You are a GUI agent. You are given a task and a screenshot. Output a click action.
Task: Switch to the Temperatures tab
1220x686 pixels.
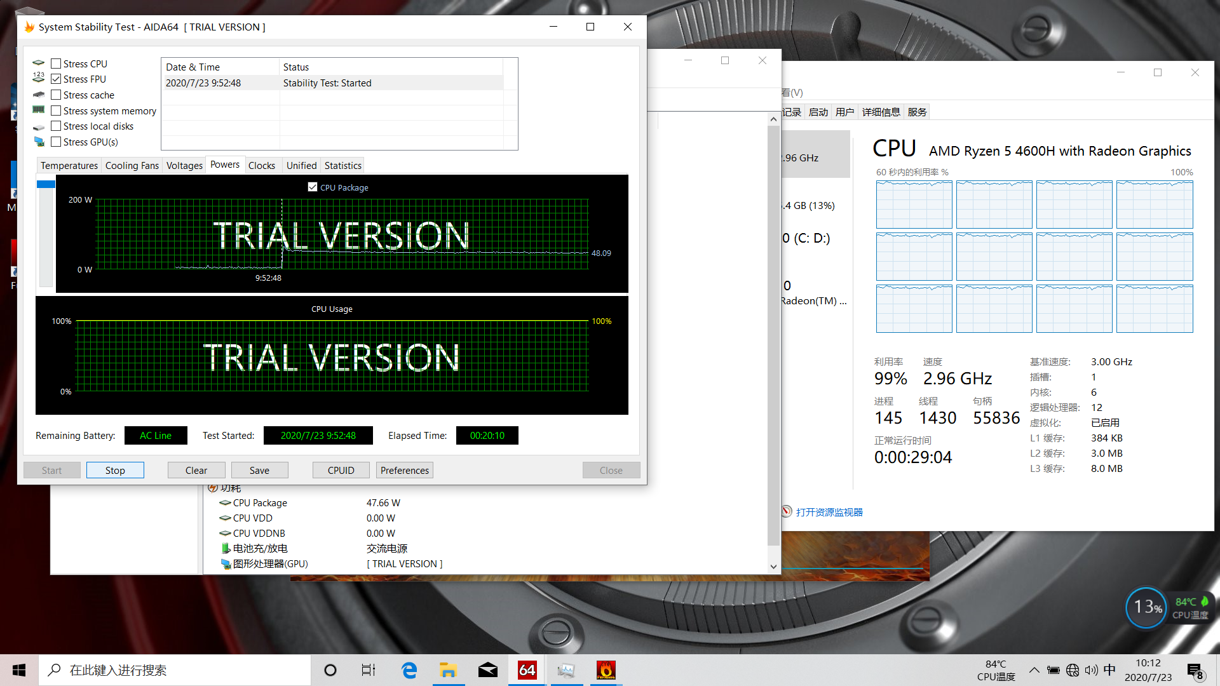tap(69, 165)
